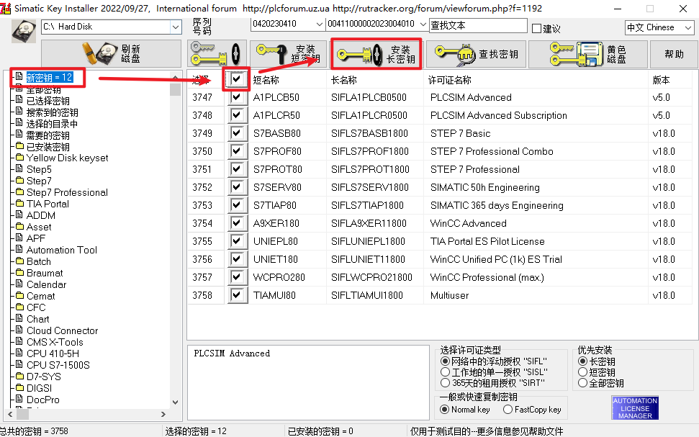Screen dimensions: 699x437
Task: Expand the 0420230410 serial number dropdown
Action: [319, 24]
